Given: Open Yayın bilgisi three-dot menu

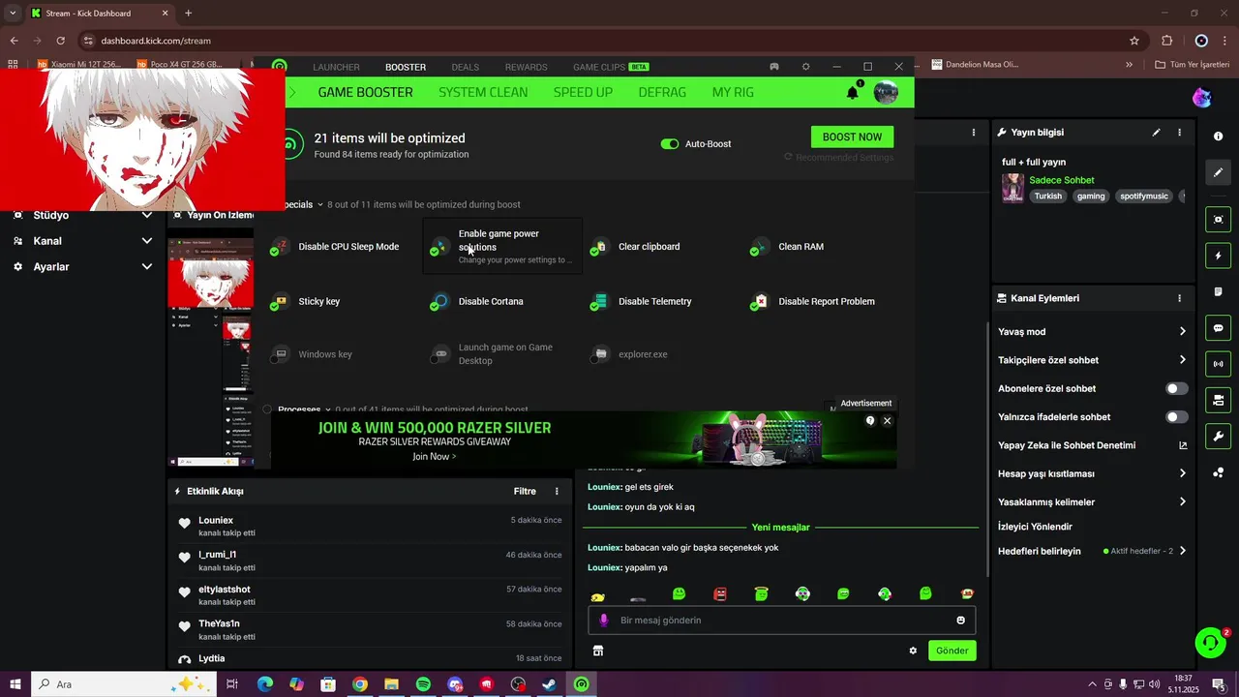Looking at the screenshot, I should pyautogui.click(x=1179, y=133).
